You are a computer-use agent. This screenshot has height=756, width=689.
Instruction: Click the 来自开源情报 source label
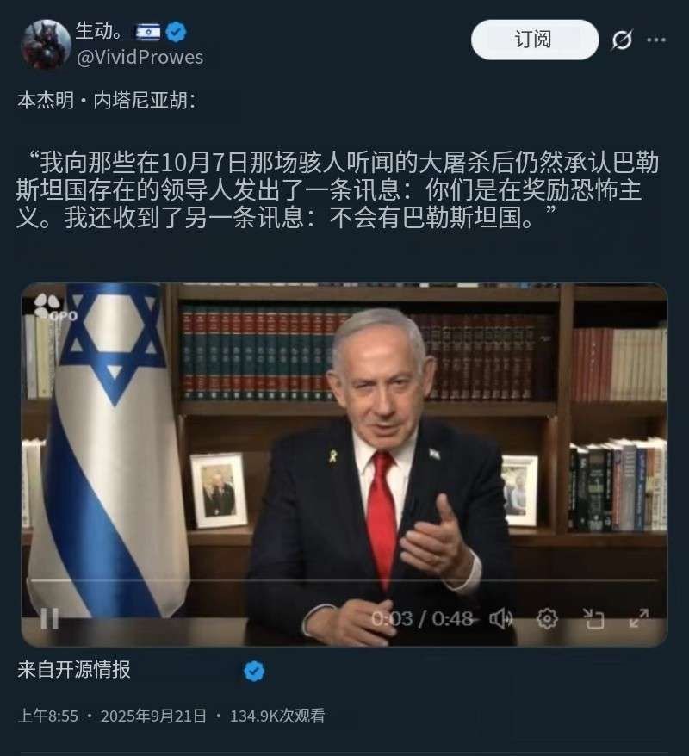click(x=74, y=670)
